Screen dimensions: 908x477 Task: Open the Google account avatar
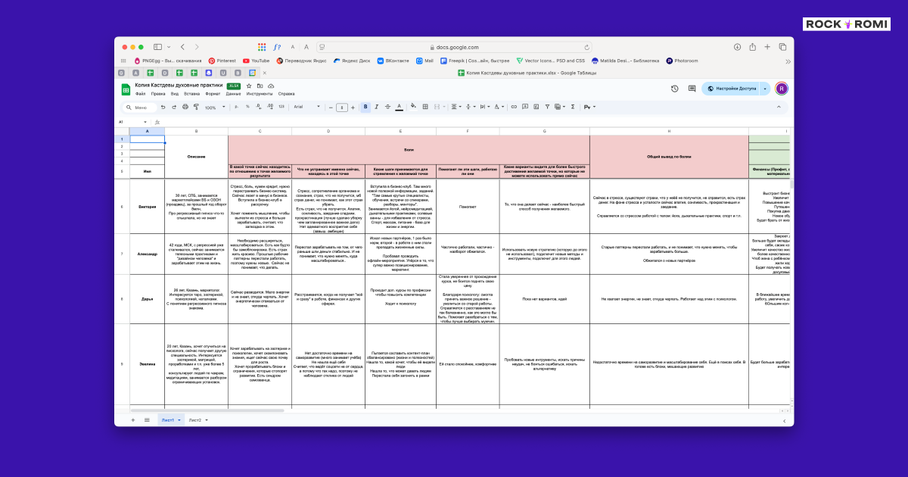(782, 89)
